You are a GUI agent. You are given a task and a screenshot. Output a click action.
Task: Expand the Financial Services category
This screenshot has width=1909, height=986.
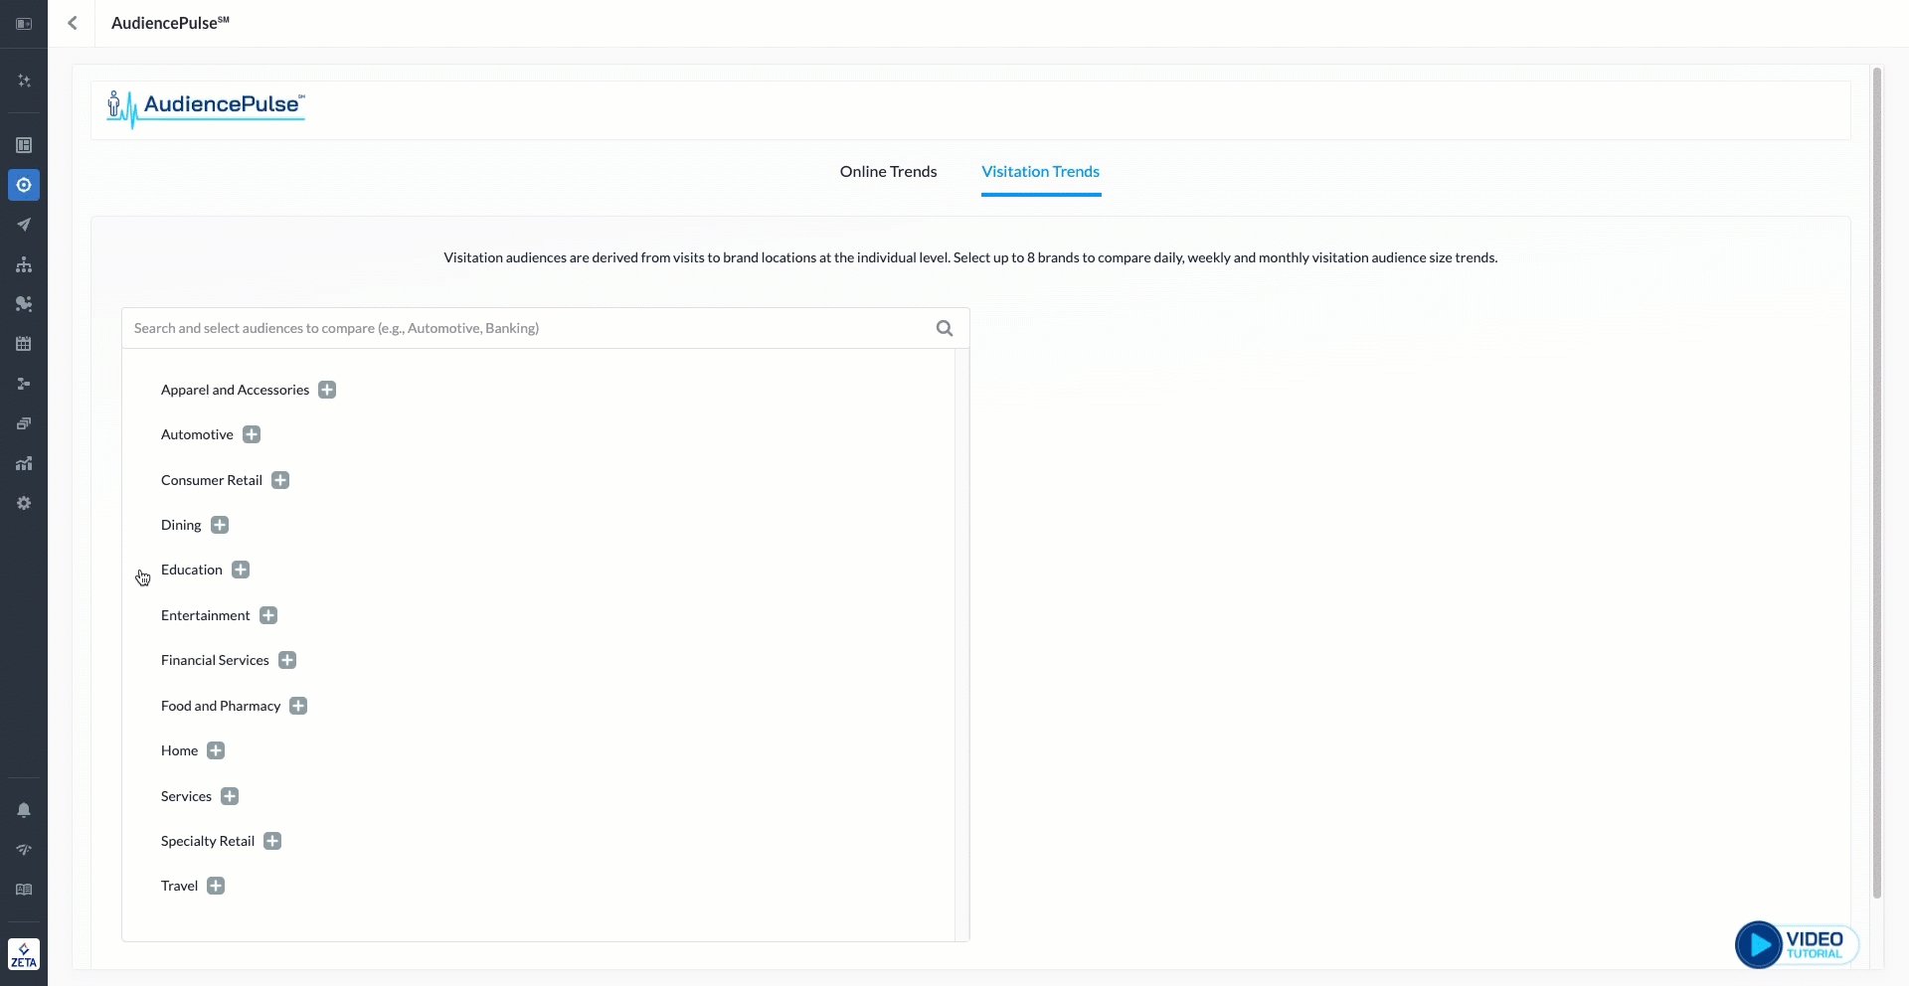pyautogui.click(x=287, y=660)
